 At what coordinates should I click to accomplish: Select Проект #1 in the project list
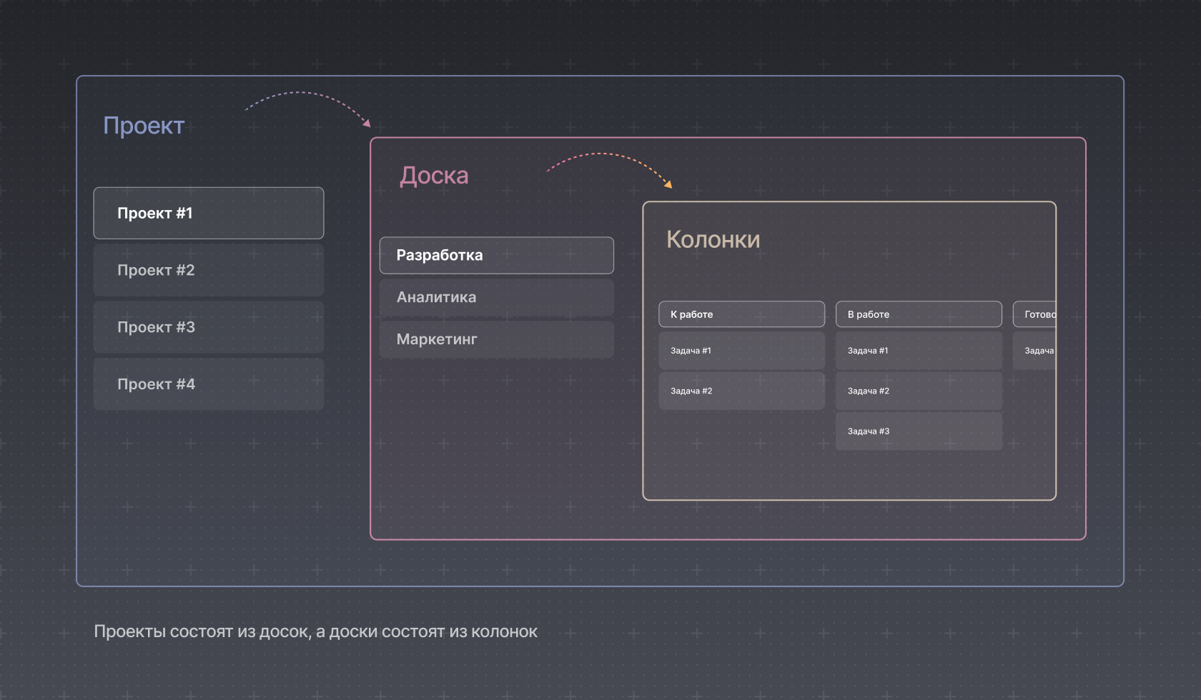pyautogui.click(x=208, y=213)
